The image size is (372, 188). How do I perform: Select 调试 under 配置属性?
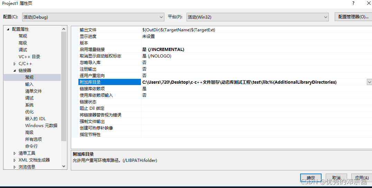[x=23, y=50]
